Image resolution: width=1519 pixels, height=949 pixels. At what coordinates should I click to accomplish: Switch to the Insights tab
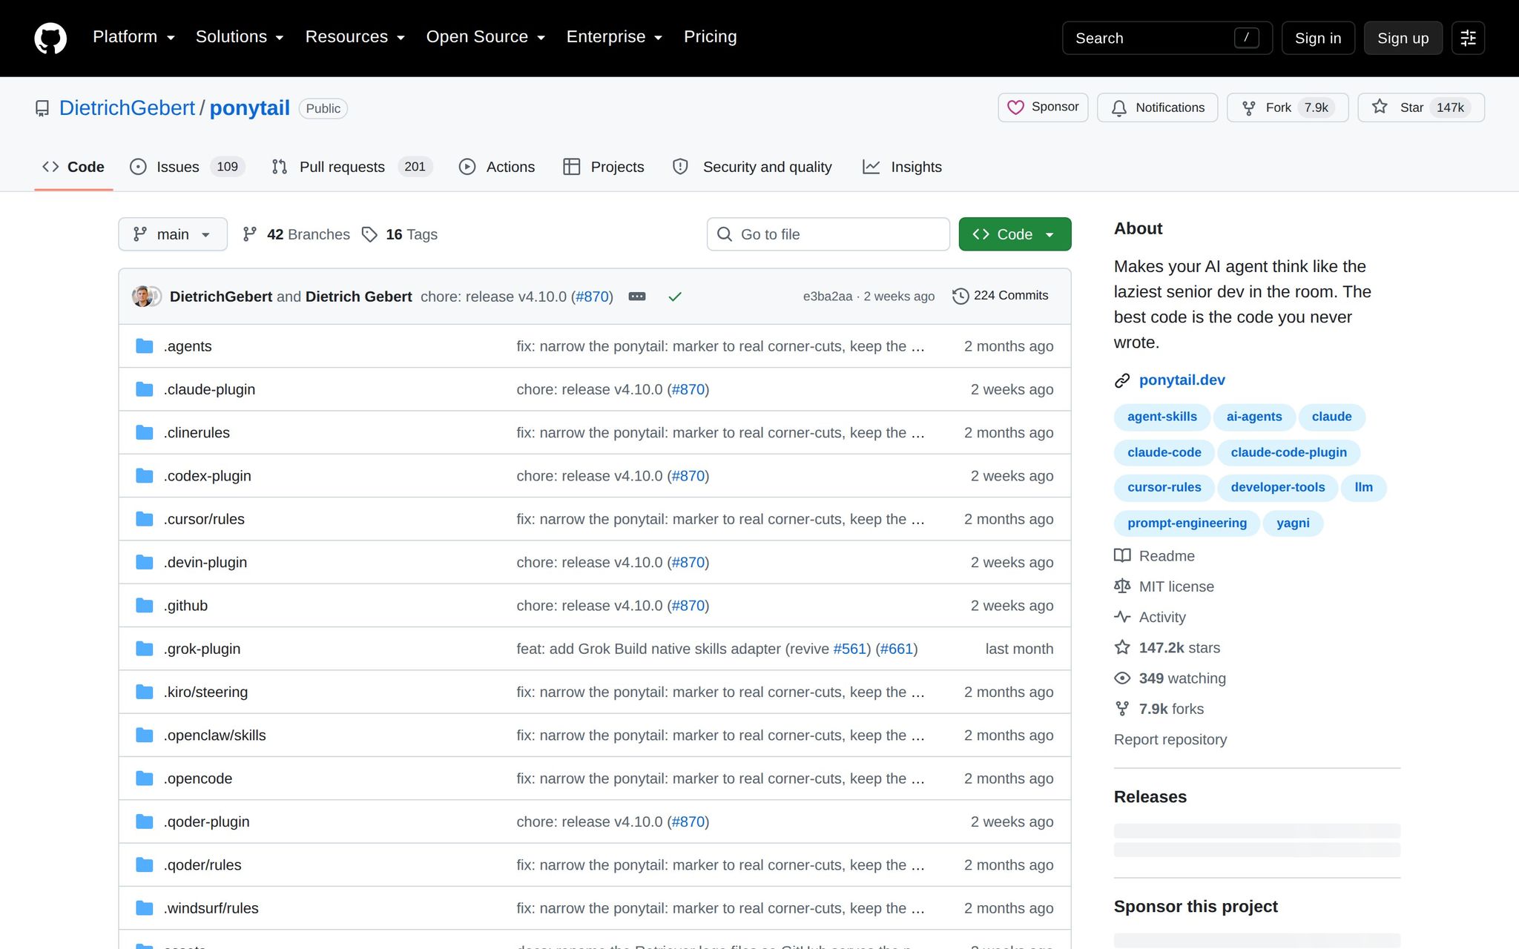pos(902,167)
